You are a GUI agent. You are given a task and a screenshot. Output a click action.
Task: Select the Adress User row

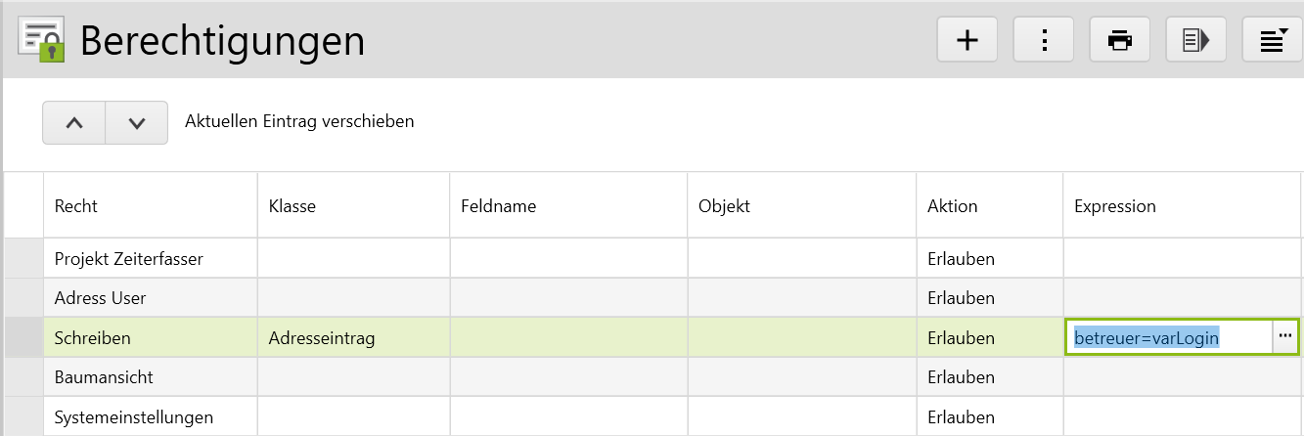100,298
